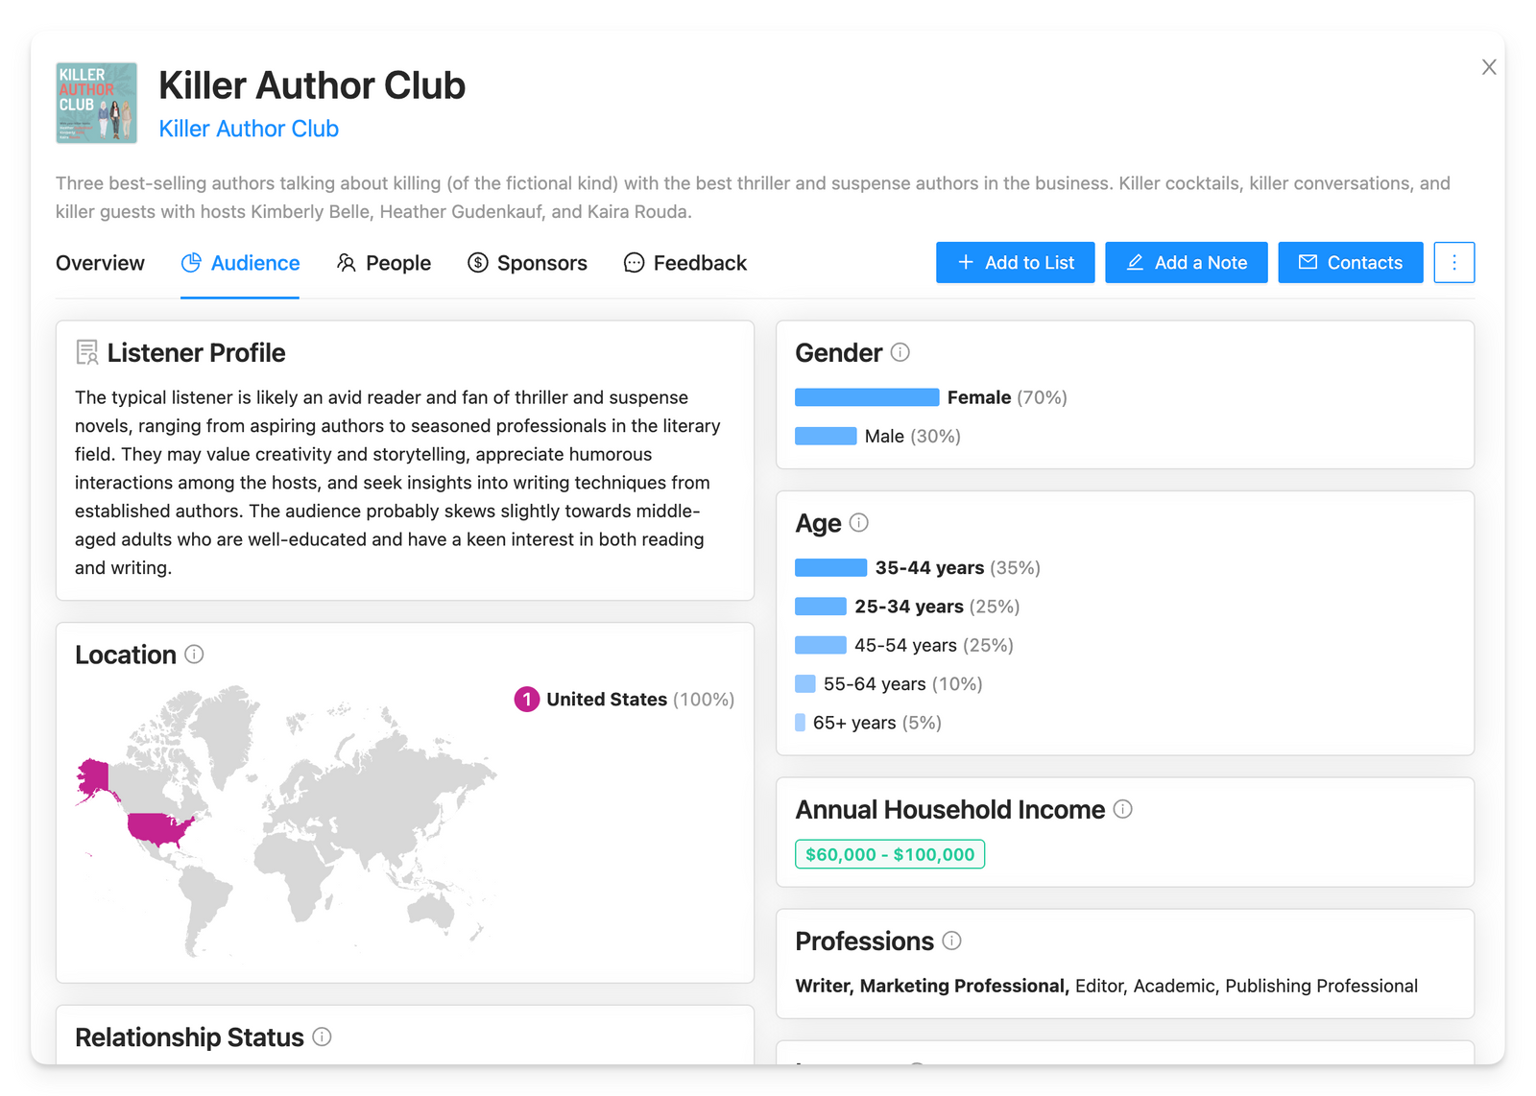Click the Add a Note button
The image size is (1536, 1096).
pos(1186,262)
